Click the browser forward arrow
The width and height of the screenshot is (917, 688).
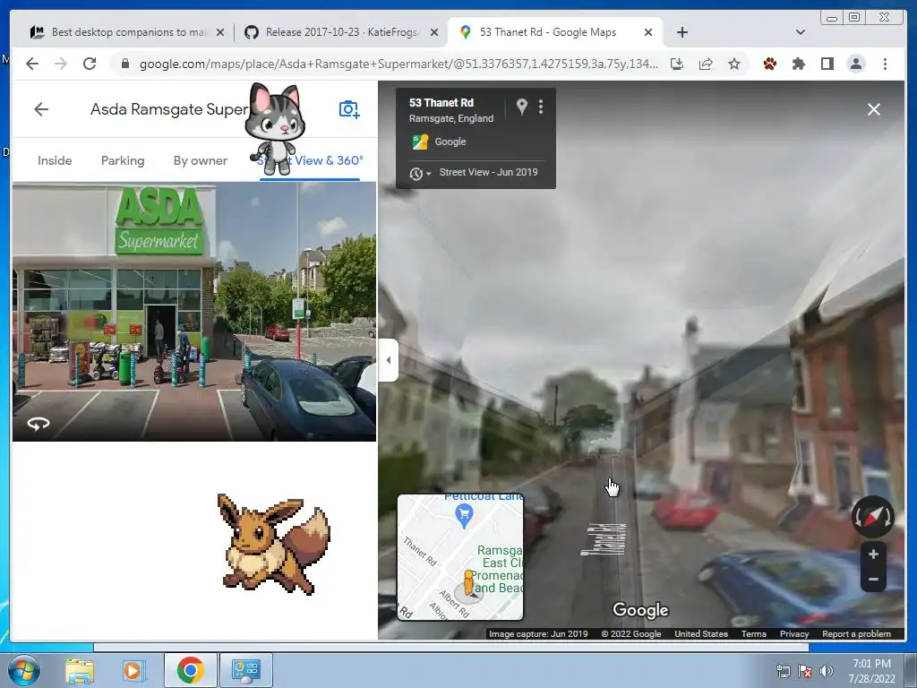point(61,64)
